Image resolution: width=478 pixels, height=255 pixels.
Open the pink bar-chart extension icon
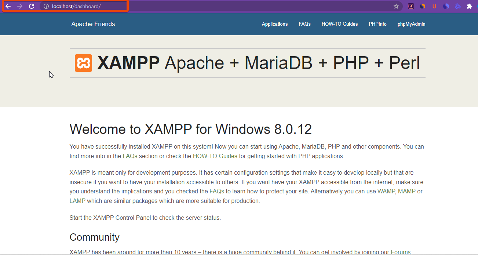point(411,6)
